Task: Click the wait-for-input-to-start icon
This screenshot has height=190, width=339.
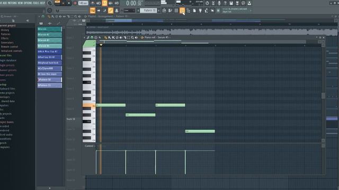Action: 99,3
